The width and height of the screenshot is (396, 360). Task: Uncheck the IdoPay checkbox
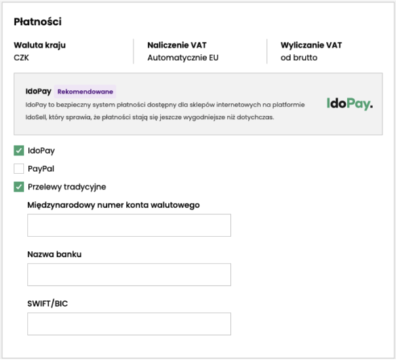tap(19, 150)
